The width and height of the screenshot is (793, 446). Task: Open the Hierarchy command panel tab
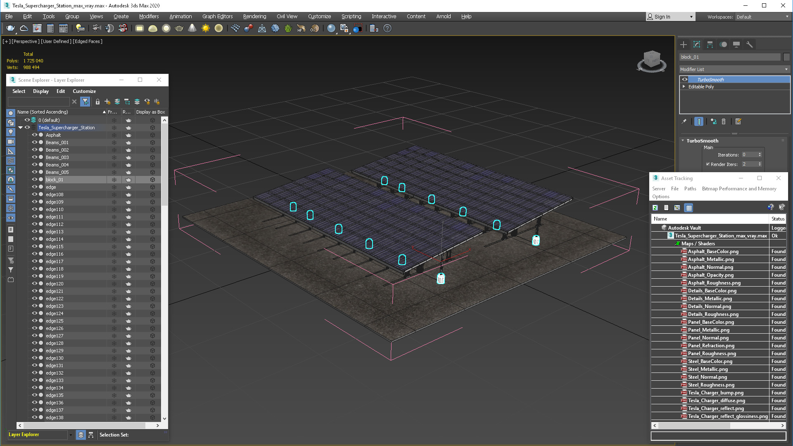point(710,45)
